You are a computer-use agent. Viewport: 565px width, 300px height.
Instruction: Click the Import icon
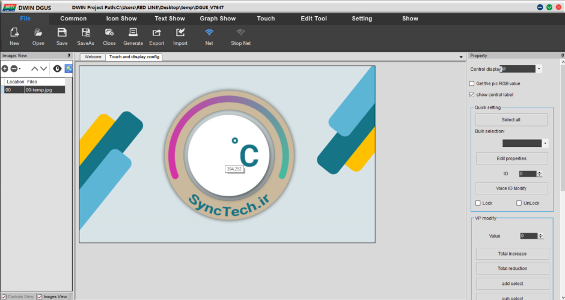click(x=180, y=33)
